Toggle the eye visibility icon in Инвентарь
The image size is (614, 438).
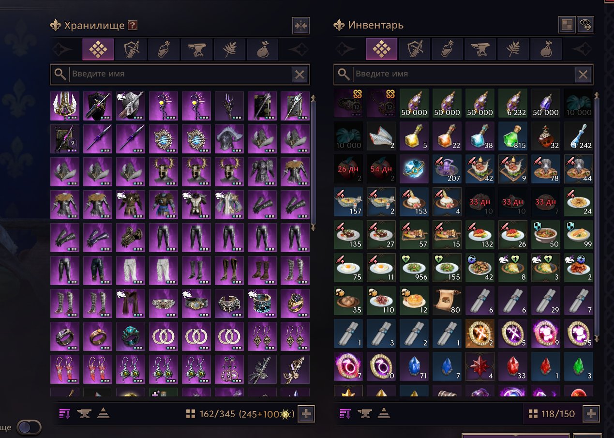click(x=585, y=25)
